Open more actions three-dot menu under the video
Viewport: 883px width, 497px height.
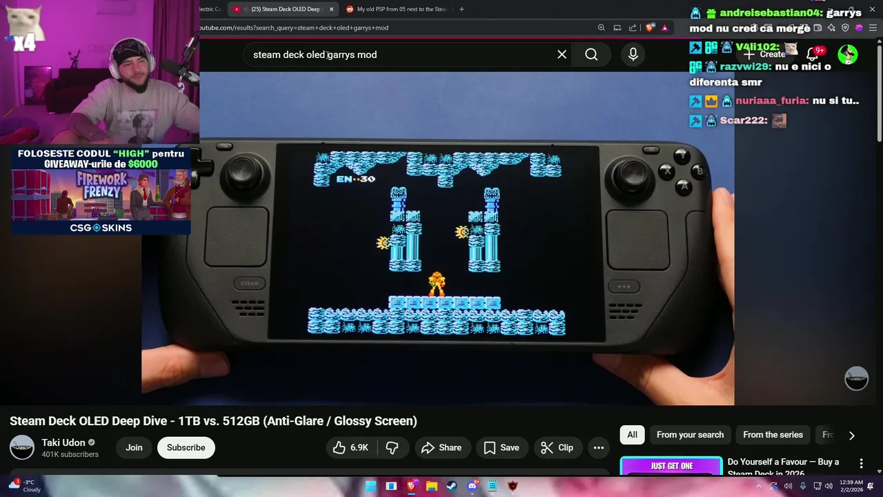tap(598, 448)
